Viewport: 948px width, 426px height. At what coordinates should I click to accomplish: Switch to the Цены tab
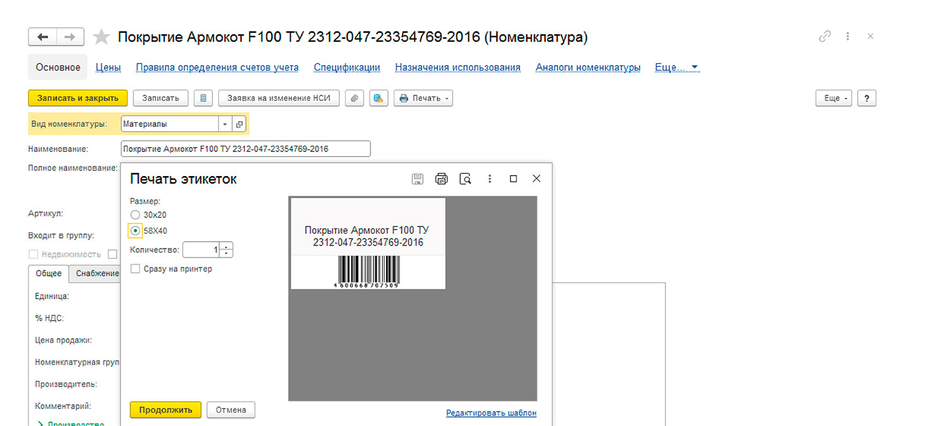tap(108, 67)
